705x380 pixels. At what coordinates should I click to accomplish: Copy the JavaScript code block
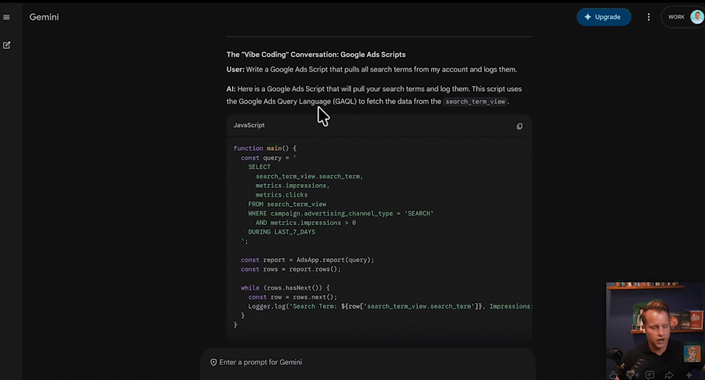[x=519, y=126]
